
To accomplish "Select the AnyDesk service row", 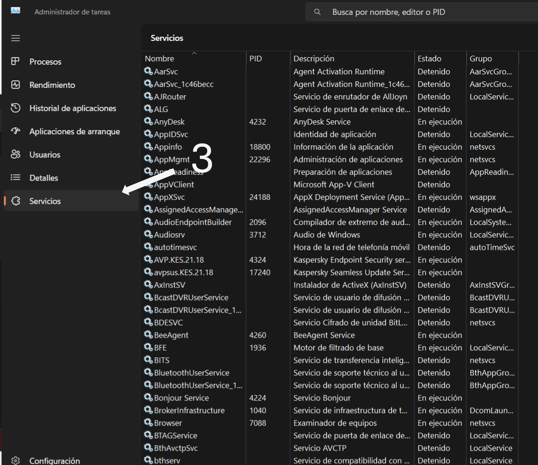I will (x=169, y=122).
